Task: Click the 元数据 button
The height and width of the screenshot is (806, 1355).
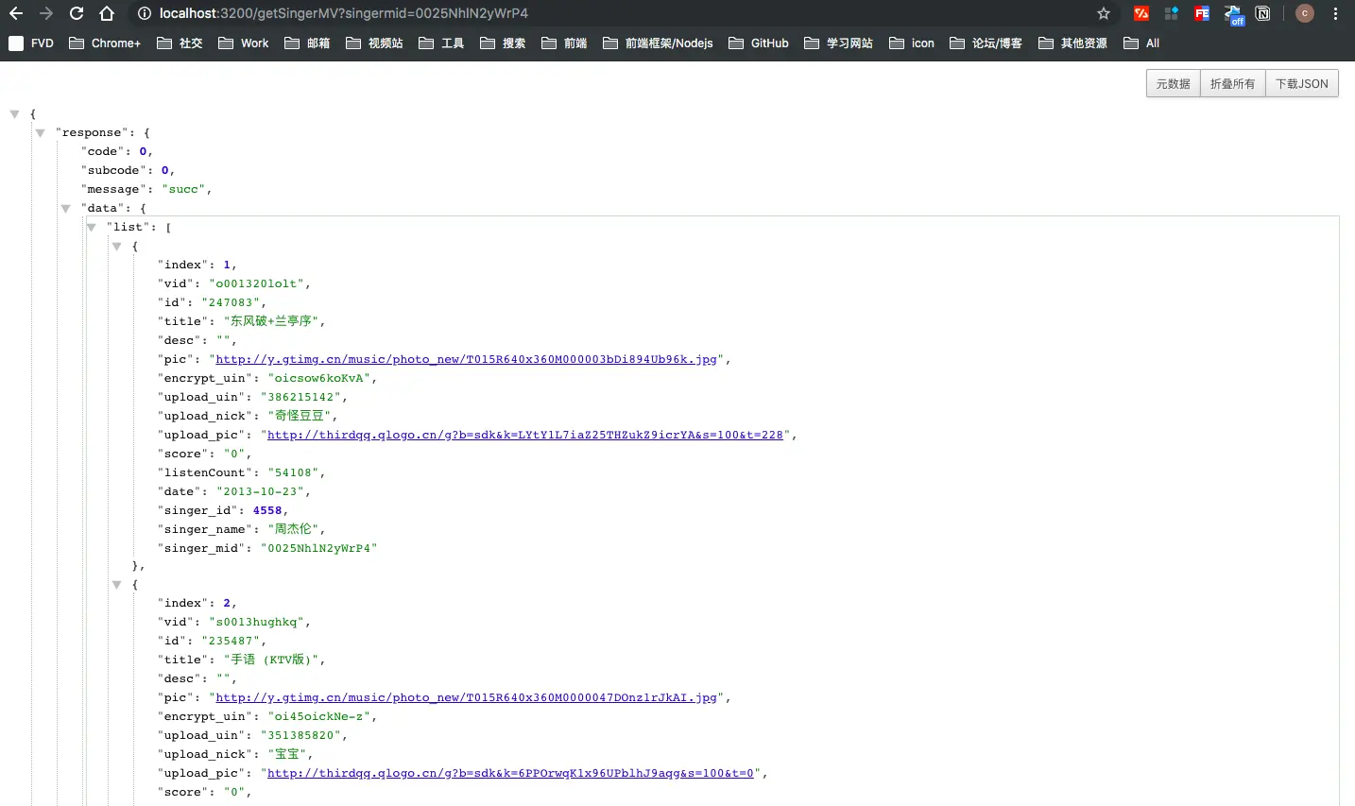Action: pos(1174,83)
